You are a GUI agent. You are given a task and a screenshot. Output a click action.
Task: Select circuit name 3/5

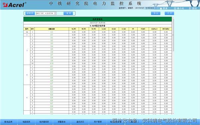pyautogui.click(x=52, y=49)
